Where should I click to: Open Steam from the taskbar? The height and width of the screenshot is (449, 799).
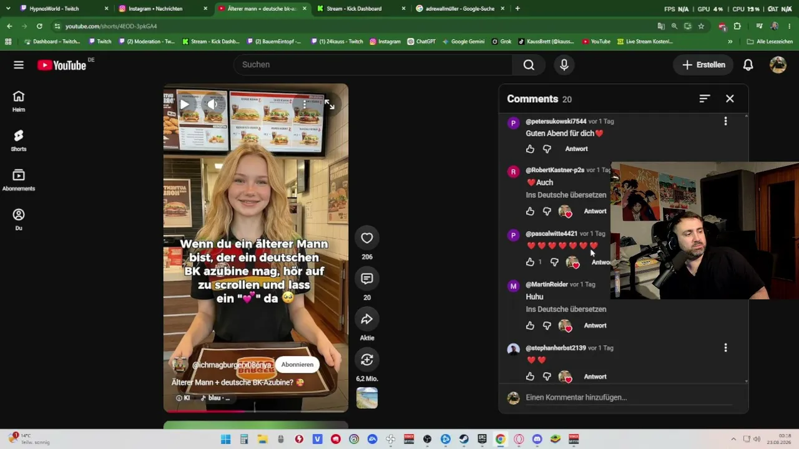pos(464,439)
